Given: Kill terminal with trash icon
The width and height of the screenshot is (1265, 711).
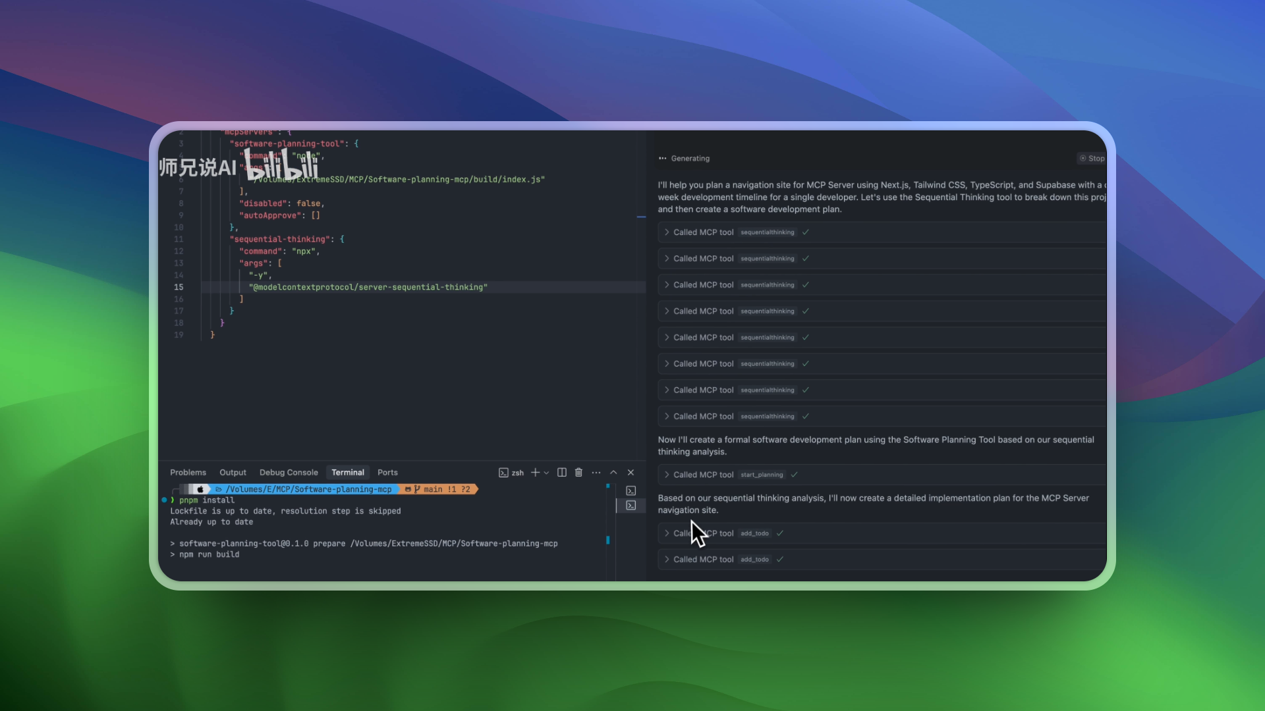Looking at the screenshot, I should point(578,473).
